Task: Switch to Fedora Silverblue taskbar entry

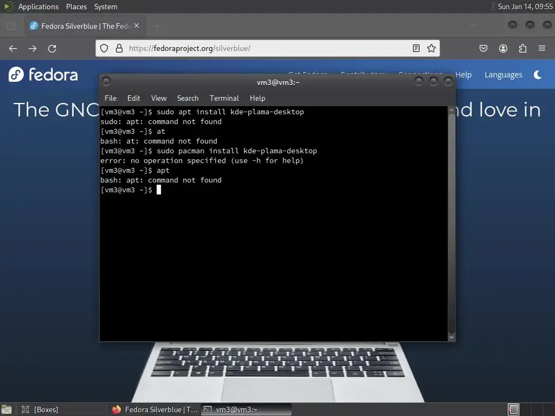Action: pyautogui.click(x=155, y=409)
